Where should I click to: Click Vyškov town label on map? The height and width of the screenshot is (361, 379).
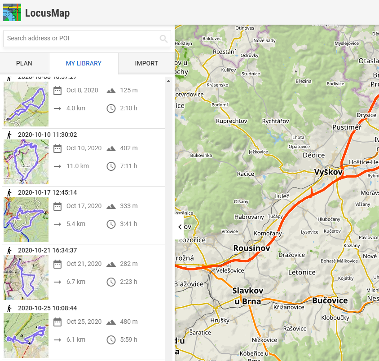pyautogui.click(x=328, y=172)
